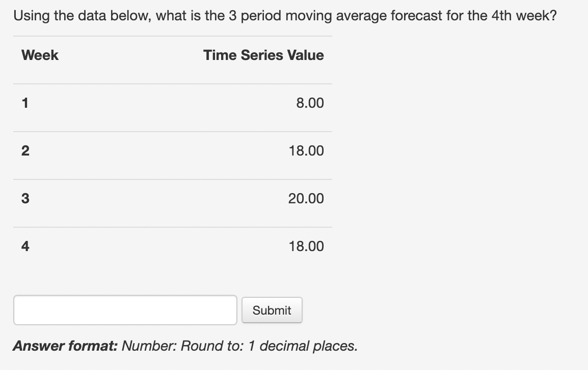Click the Week 2 label cell
The image size is (588, 370).
click(x=24, y=150)
